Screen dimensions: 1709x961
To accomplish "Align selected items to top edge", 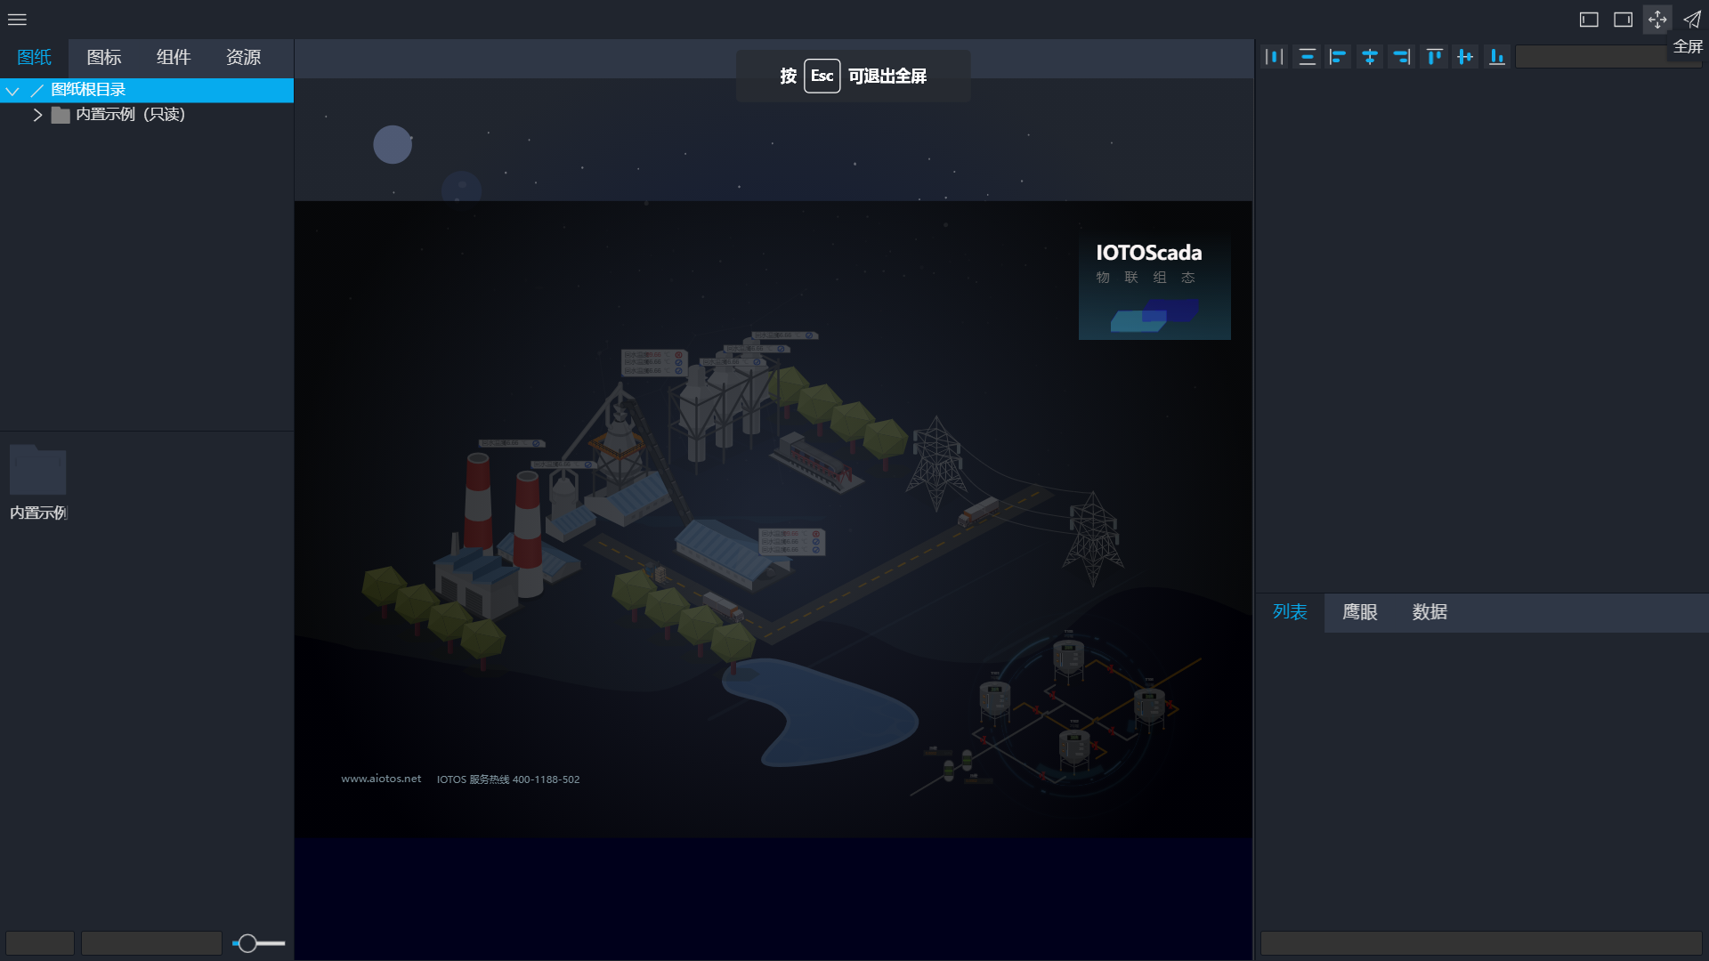I will click(x=1434, y=57).
